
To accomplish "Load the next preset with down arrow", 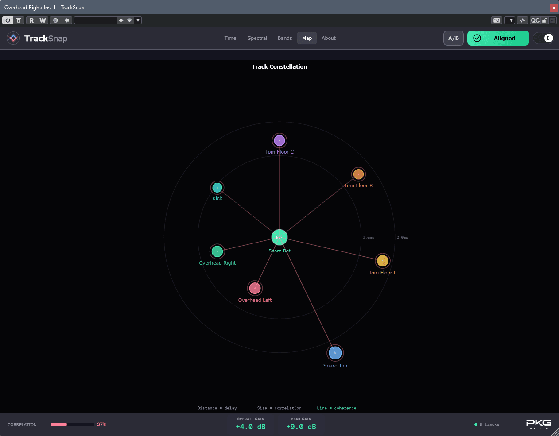I will [x=129, y=20].
